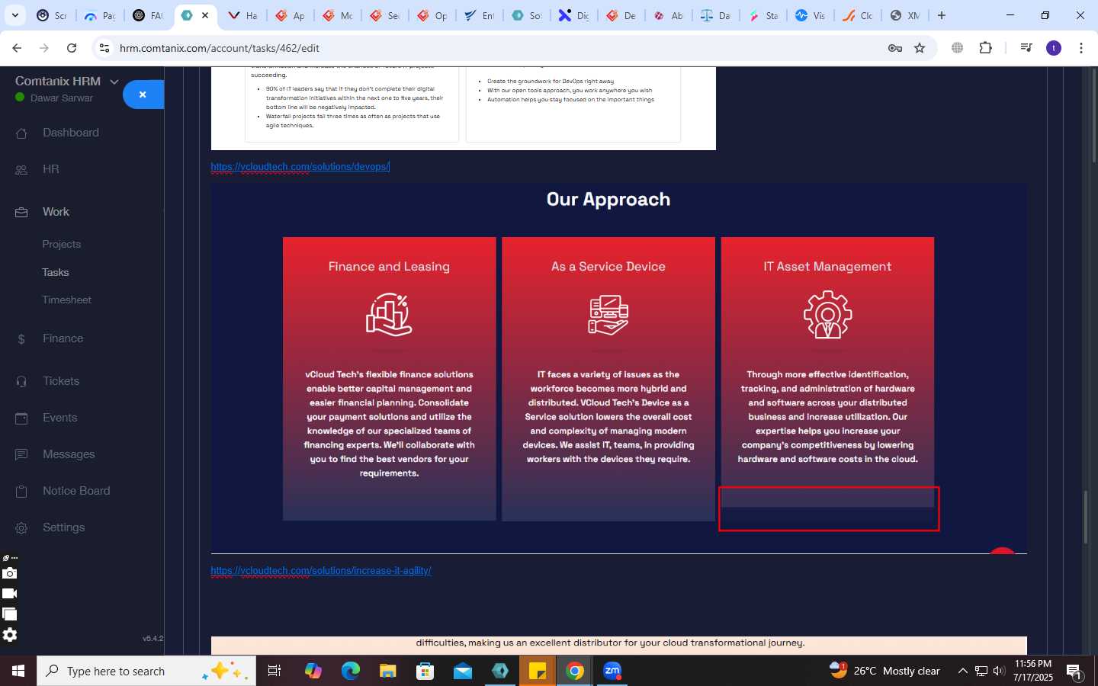Image resolution: width=1098 pixels, height=686 pixels.
Task: Click the Our Approach heading
Action: (608, 200)
